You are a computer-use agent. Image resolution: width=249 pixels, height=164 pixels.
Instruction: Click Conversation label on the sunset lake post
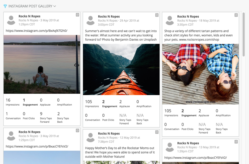tap(13, 118)
